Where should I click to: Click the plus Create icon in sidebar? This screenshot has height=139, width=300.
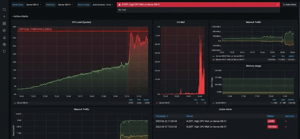point(4,17)
